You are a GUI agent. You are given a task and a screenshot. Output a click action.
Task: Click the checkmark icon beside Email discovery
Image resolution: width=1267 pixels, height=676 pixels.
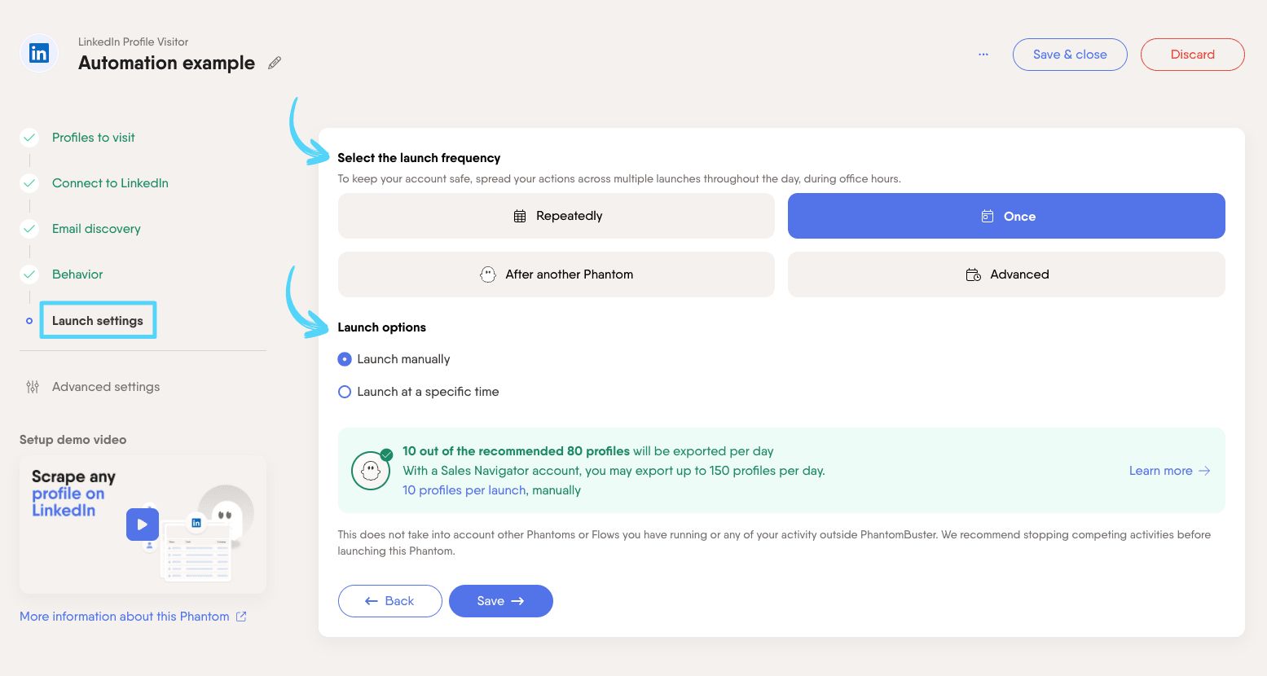point(29,229)
